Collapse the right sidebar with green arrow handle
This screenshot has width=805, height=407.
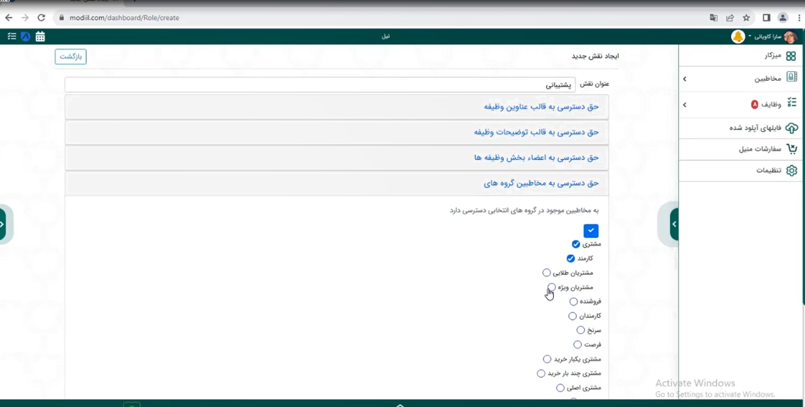coord(674,224)
